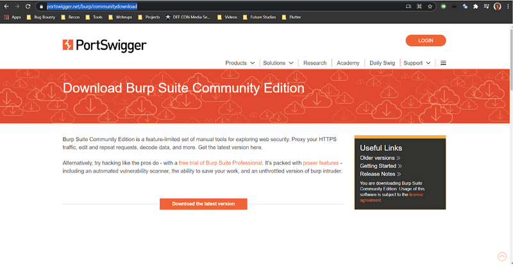Open the Academy nav item
513x273 pixels.
[348, 63]
